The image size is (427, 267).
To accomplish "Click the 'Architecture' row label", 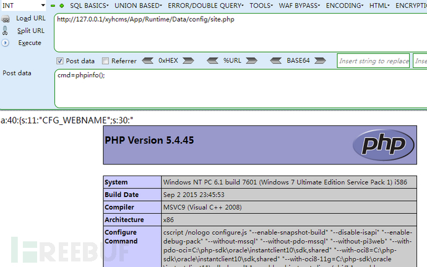I will click(124, 219).
